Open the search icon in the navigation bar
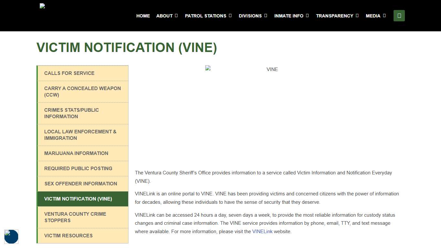The height and width of the screenshot is (248, 441). pos(399,15)
